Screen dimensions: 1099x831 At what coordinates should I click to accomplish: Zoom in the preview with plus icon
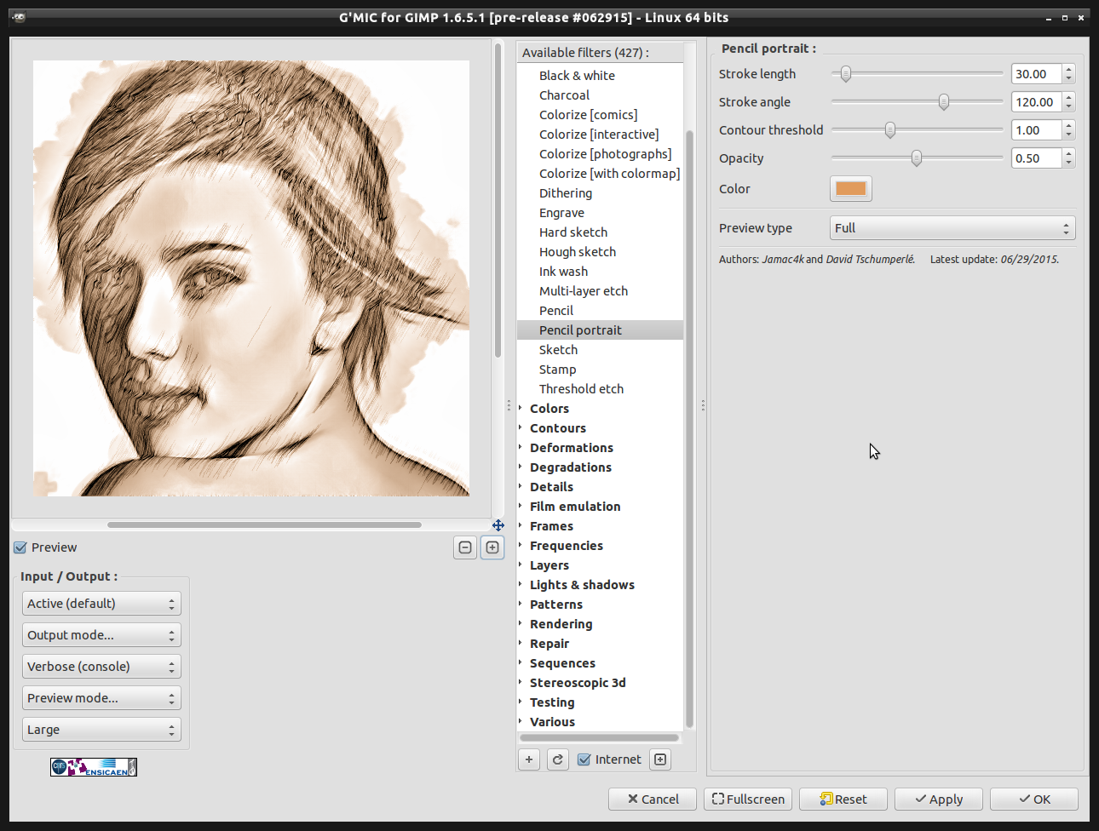point(492,547)
